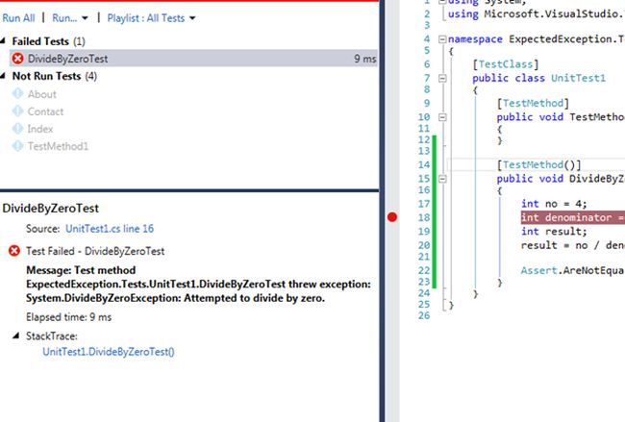Click the red error icon next to Test Failed
The height and width of the screenshot is (422, 625).
tap(14, 251)
